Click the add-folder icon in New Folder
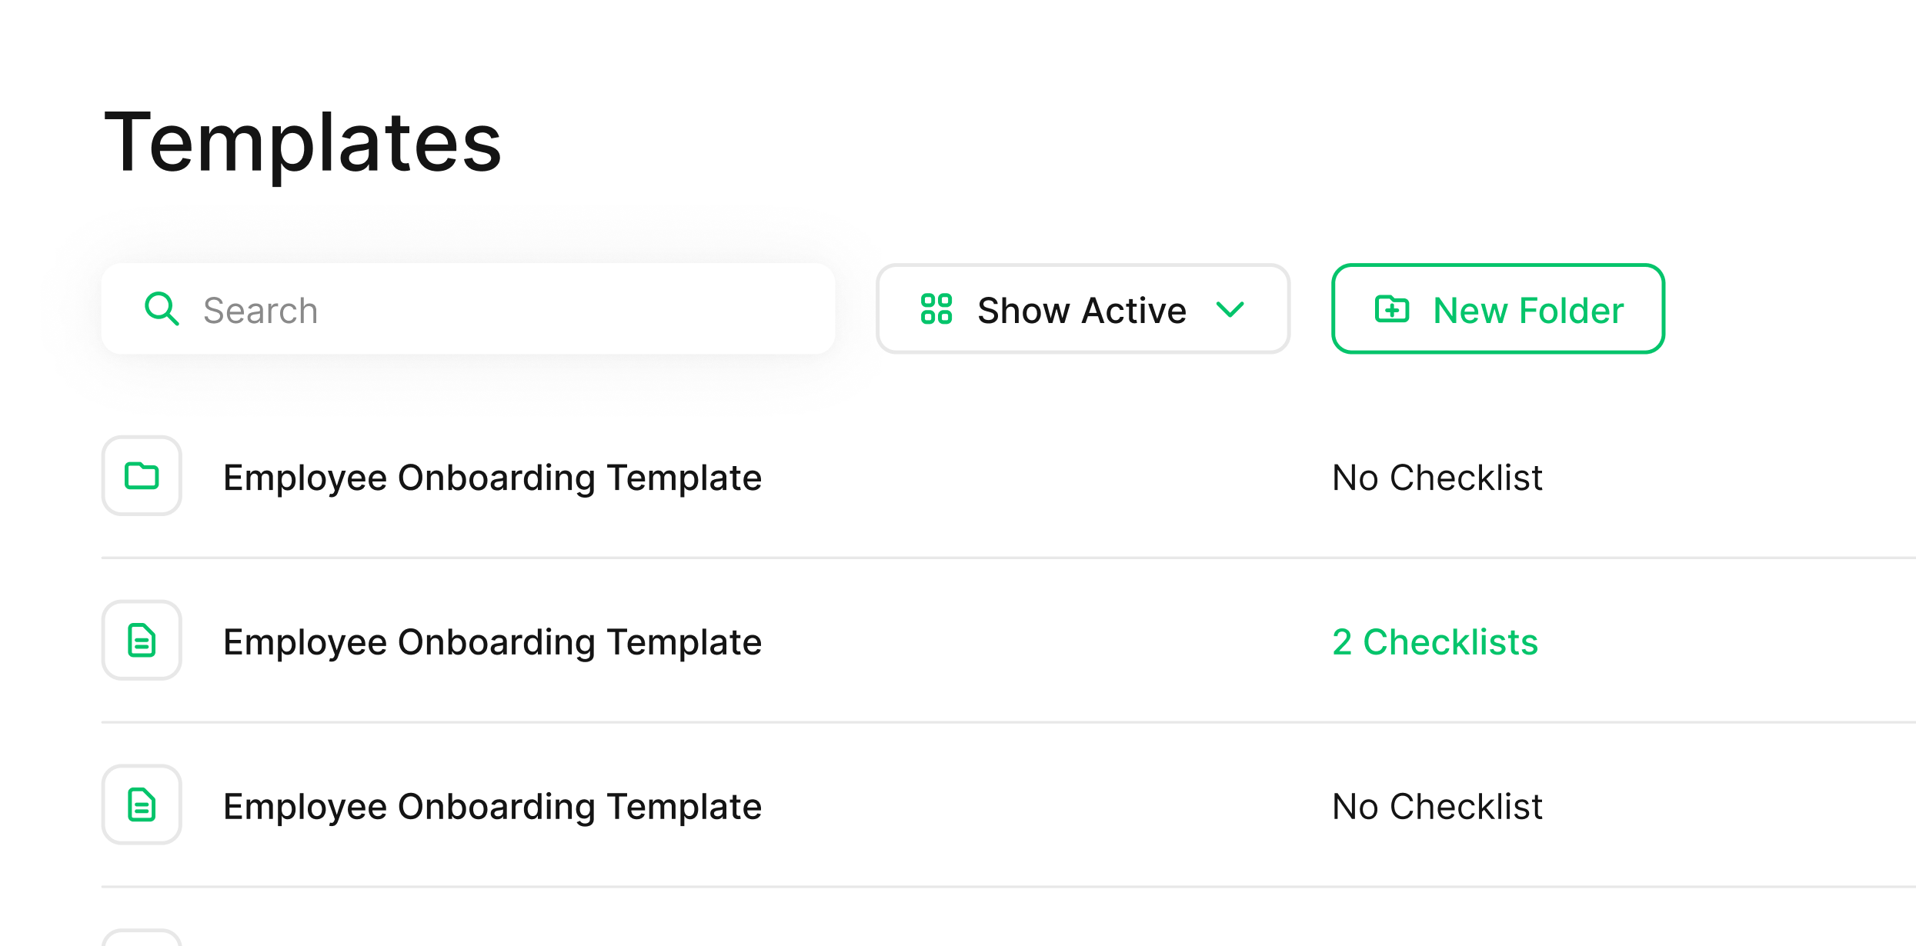This screenshot has width=1916, height=946. click(x=1391, y=309)
